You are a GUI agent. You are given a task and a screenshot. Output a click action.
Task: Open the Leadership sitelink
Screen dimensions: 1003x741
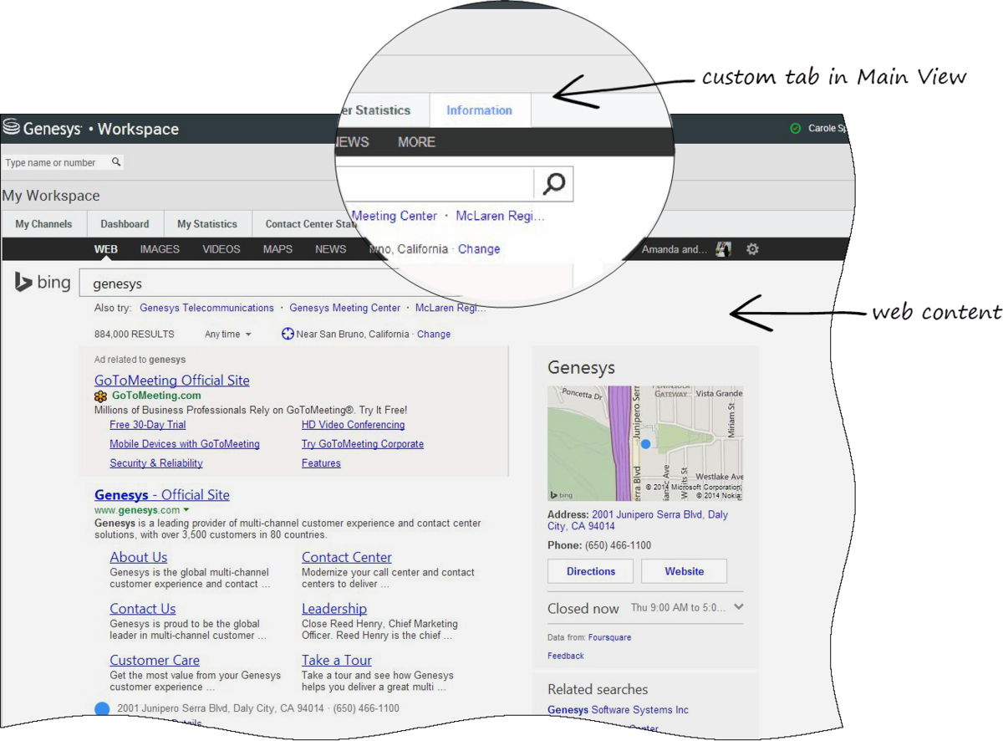(334, 609)
